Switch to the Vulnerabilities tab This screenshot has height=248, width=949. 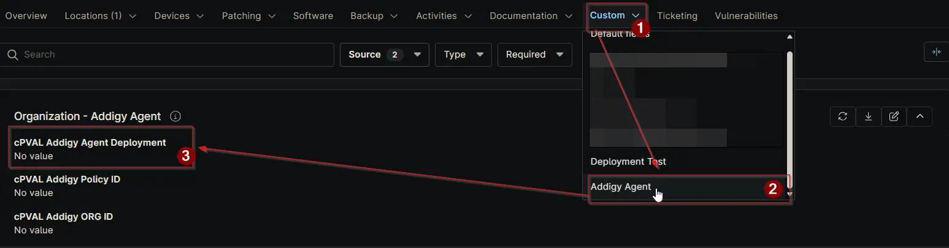[746, 16]
